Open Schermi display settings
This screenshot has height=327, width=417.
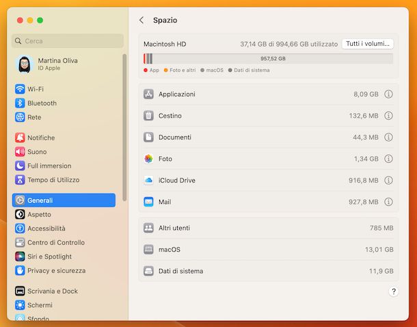point(64,305)
